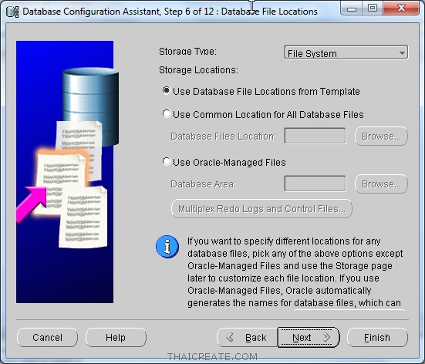Click the database assistant title bar icon
The width and height of the screenshot is (425, 364).
pos(12,12)
